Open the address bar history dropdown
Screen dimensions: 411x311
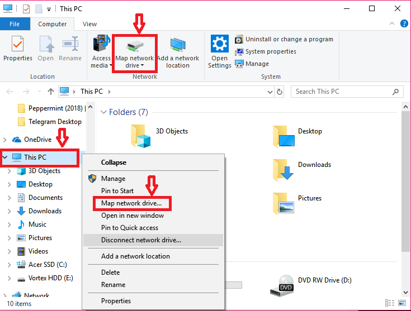(x=270, y=92)
